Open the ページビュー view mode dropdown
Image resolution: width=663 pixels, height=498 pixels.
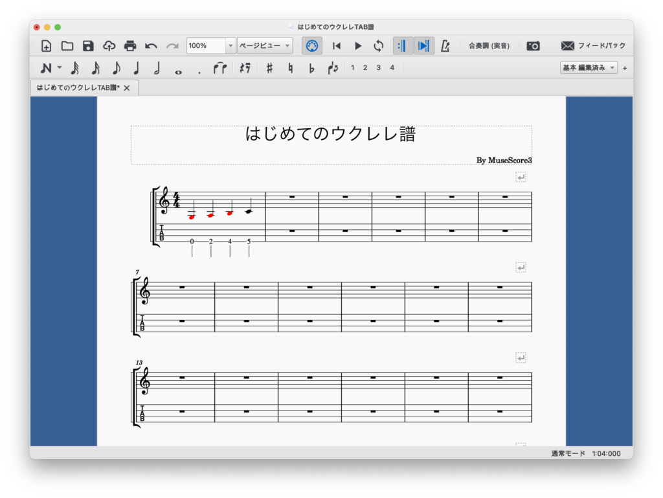click(x=265, y=46)
